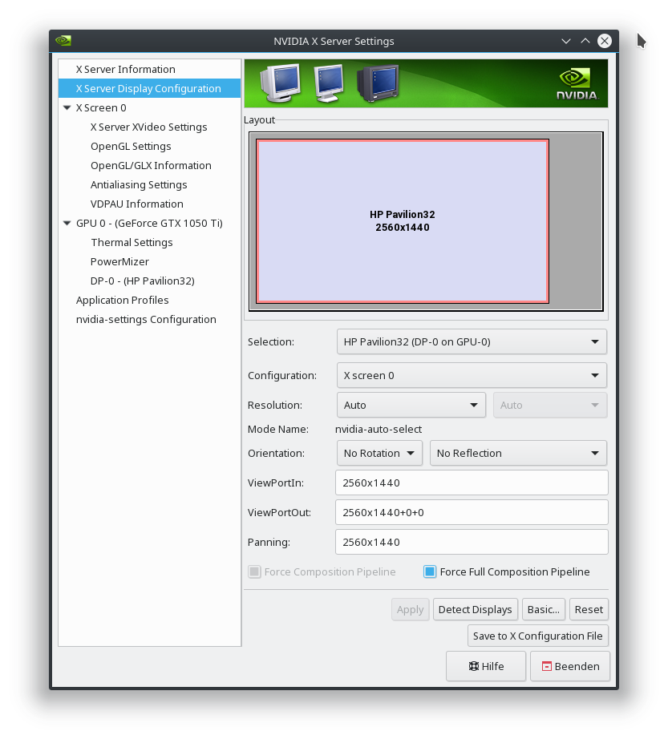
Task: Disable Force Full Composition Pipeline checkbox
Action: [430, 571]
